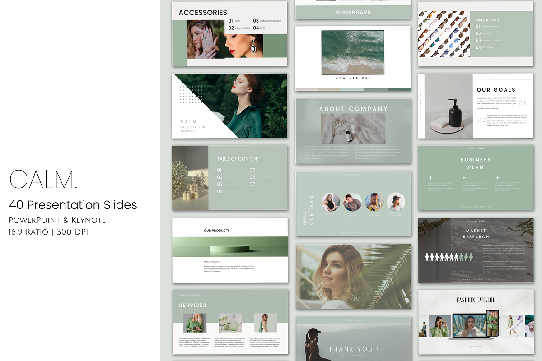Click the laptop mockup in Fashion Catalog
Viewport: 542px width, 361px height.
pos(470,326)
